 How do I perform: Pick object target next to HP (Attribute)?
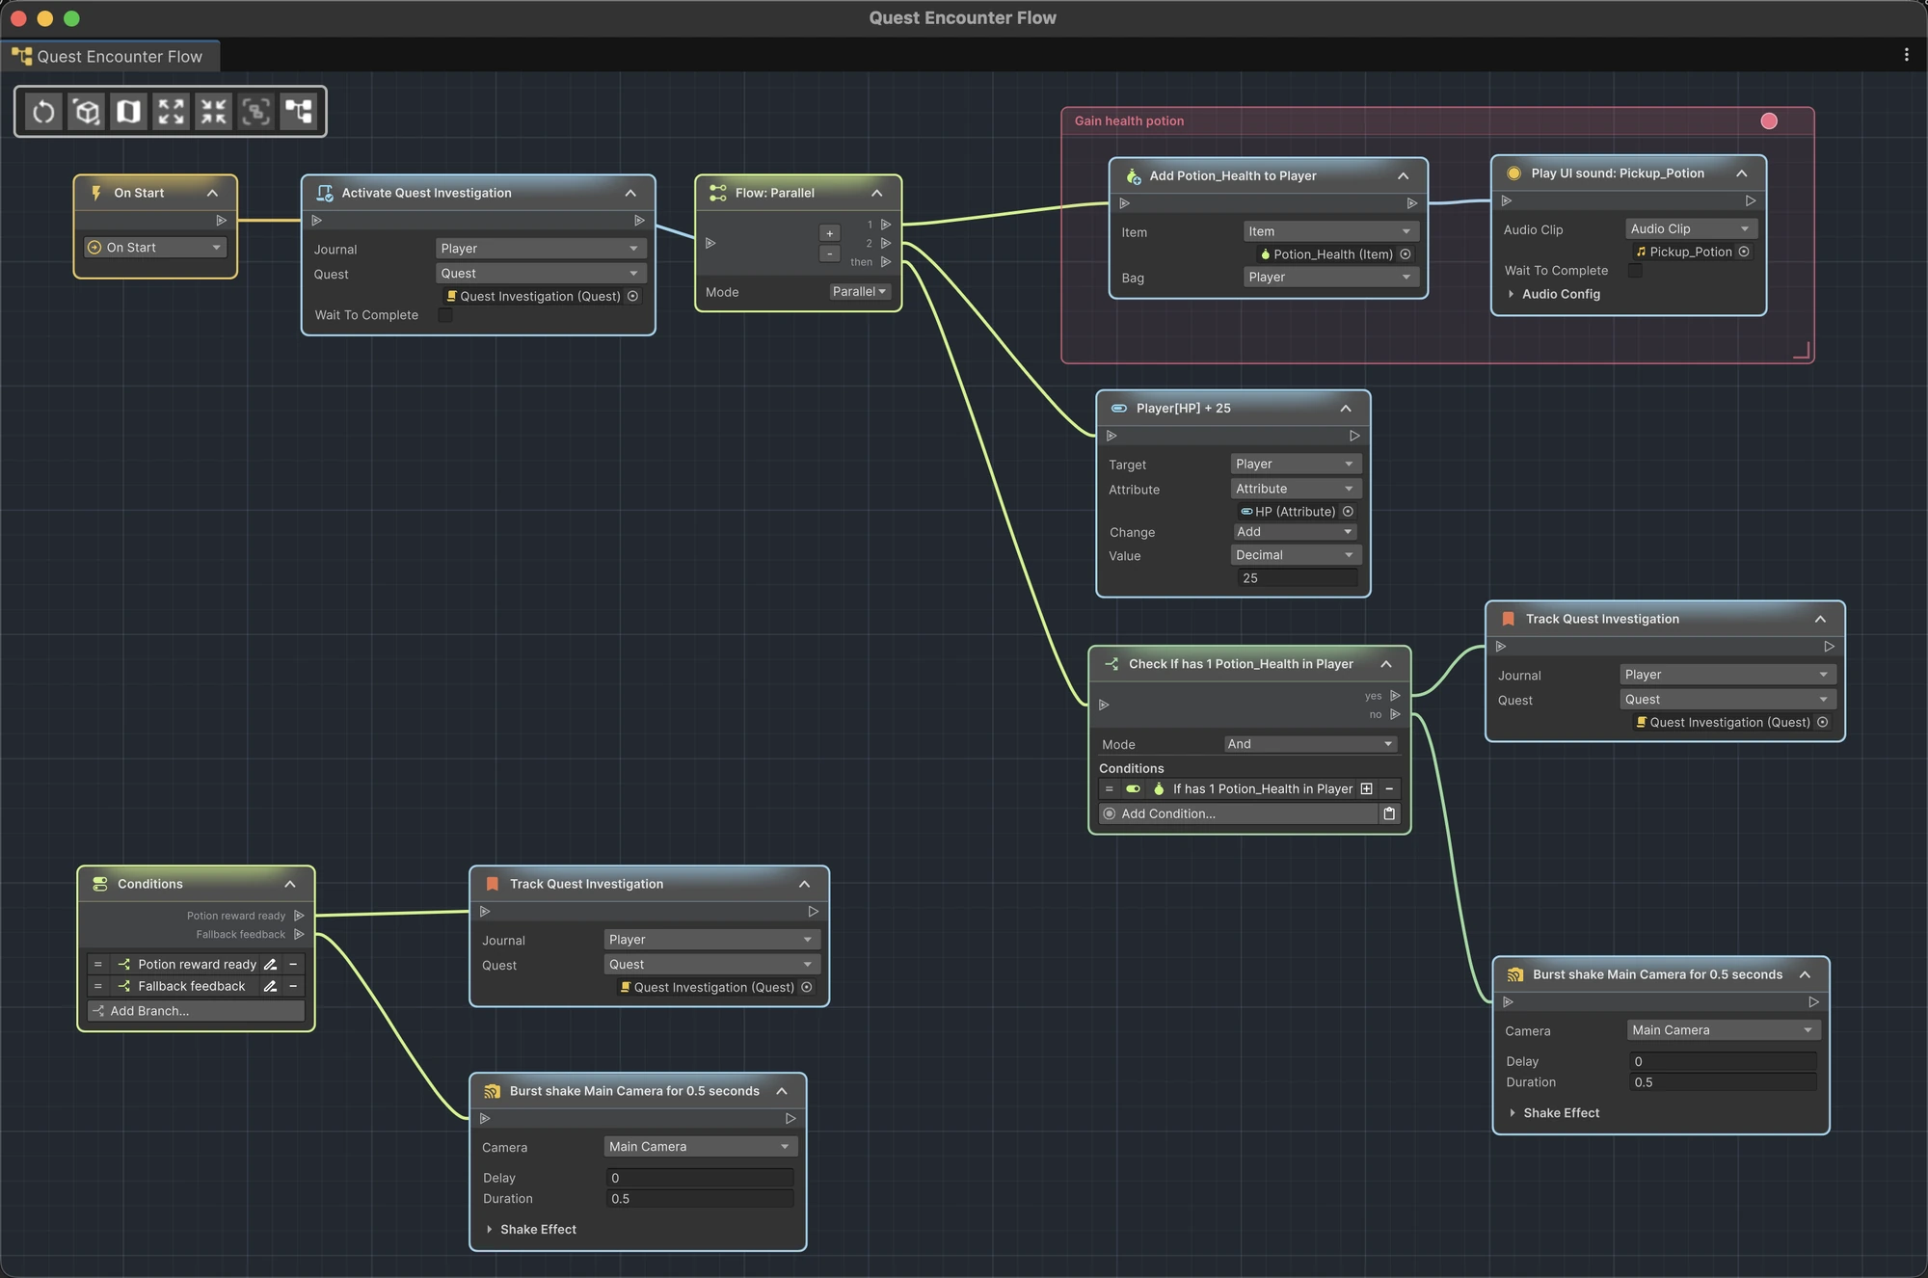point(1349,512)
